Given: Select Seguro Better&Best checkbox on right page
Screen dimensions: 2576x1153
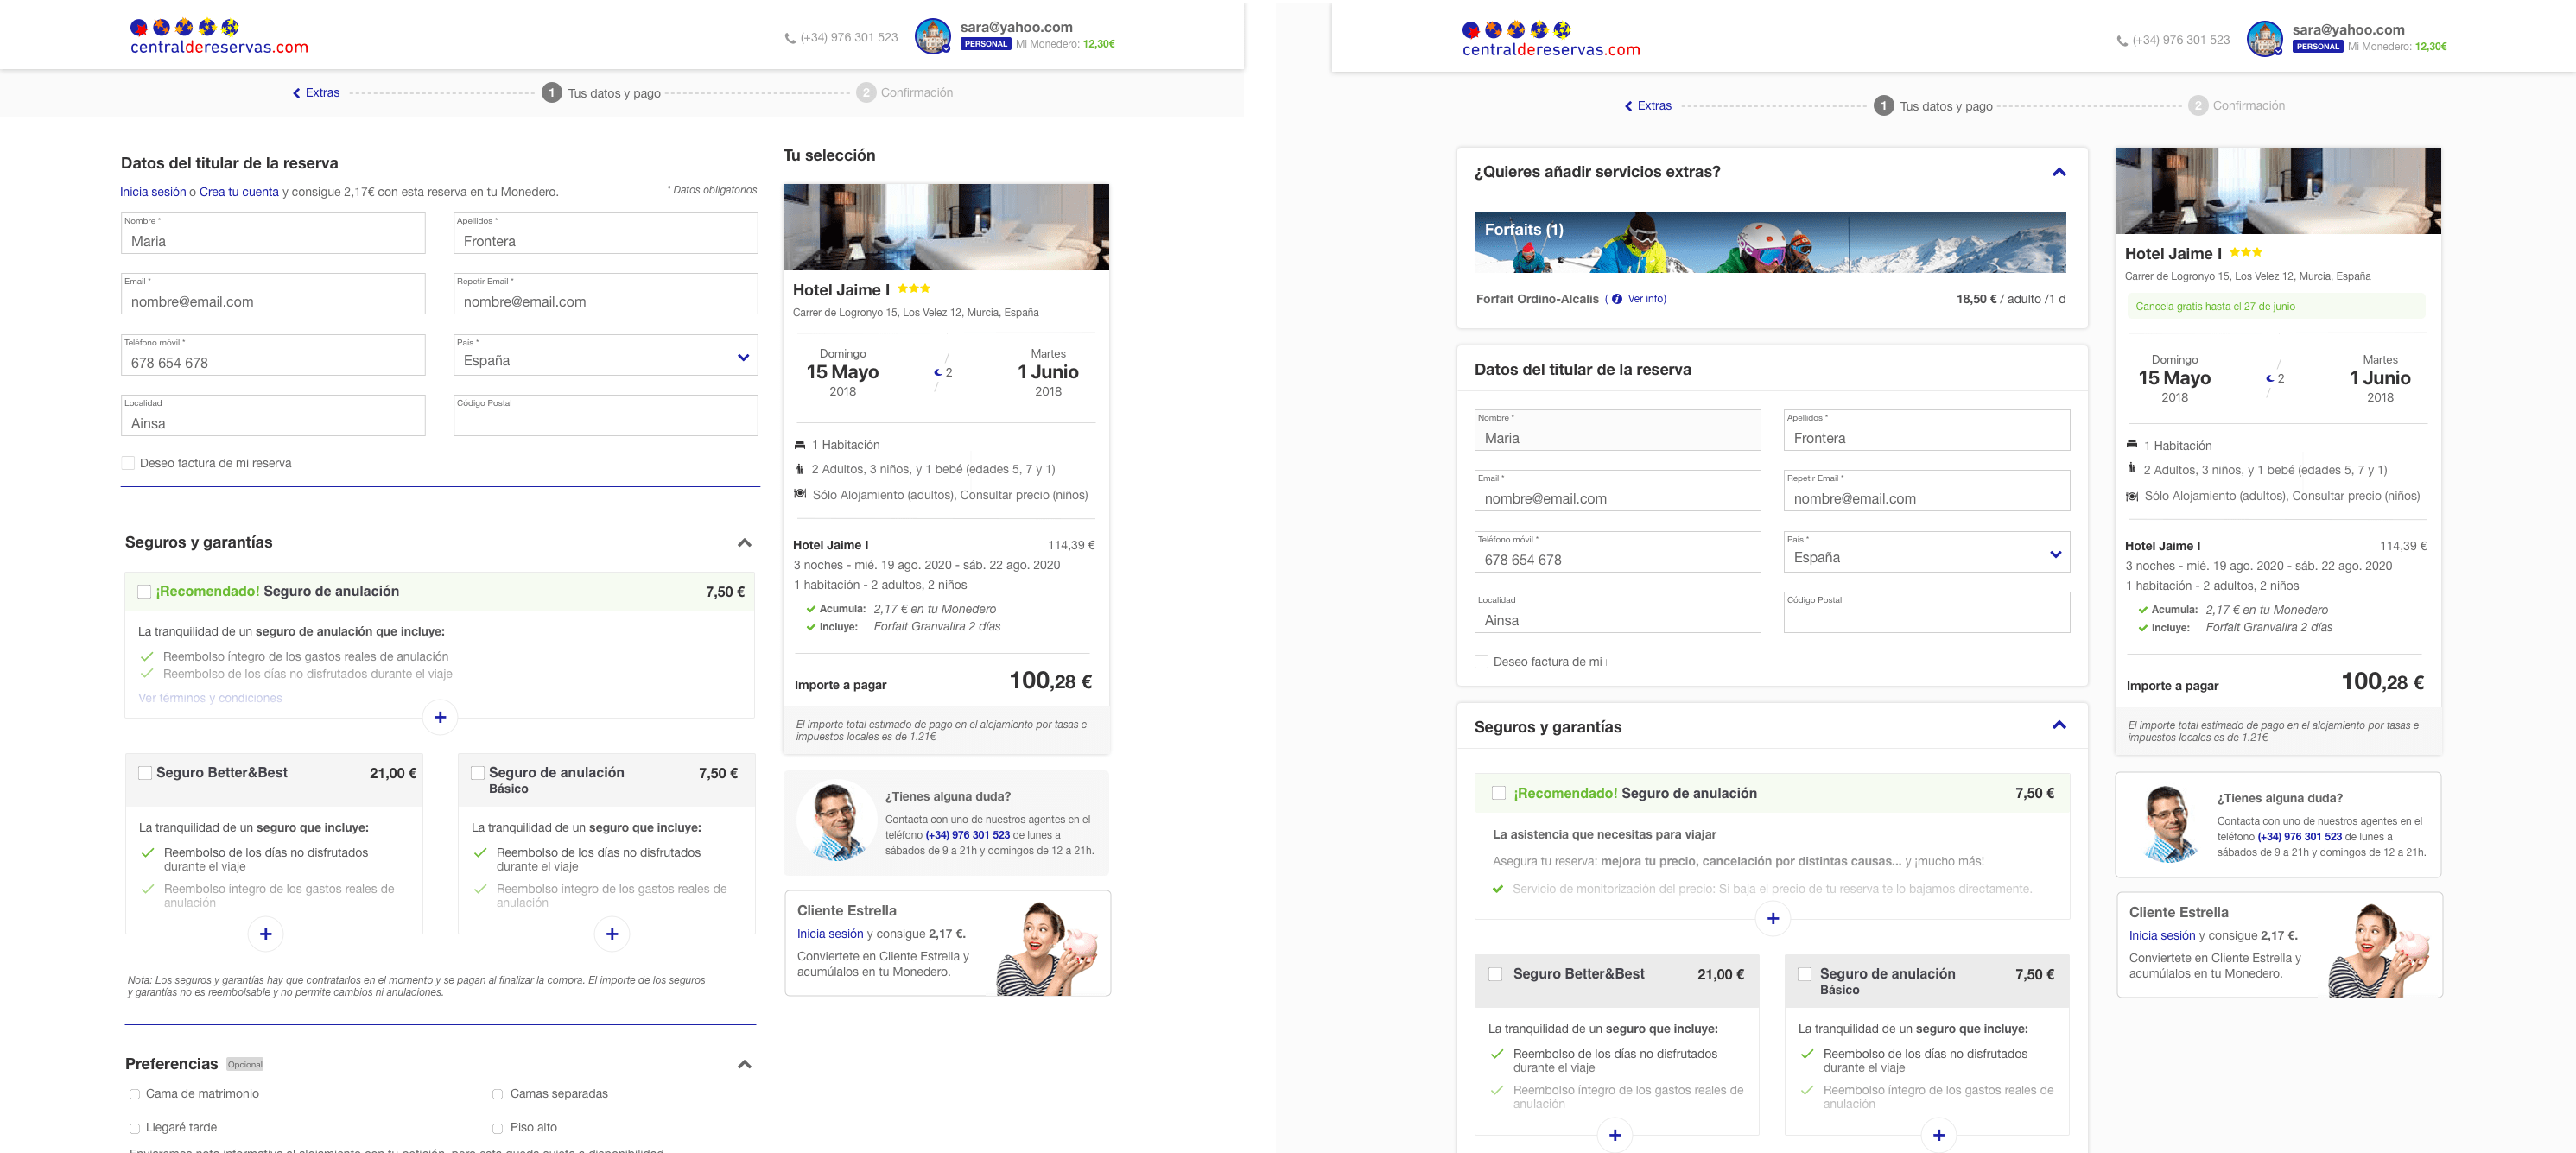Looking at the screenshot, I should click(1495, 974).
